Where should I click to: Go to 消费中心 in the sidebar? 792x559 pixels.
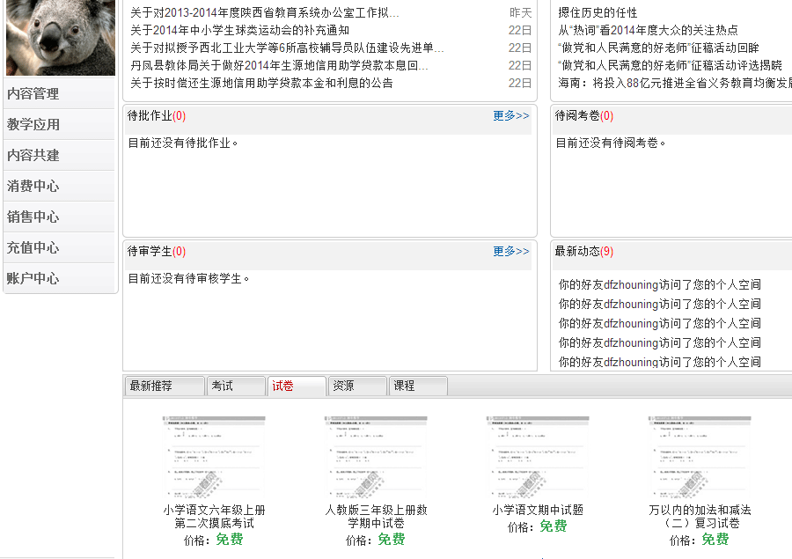tap(33, 187)
